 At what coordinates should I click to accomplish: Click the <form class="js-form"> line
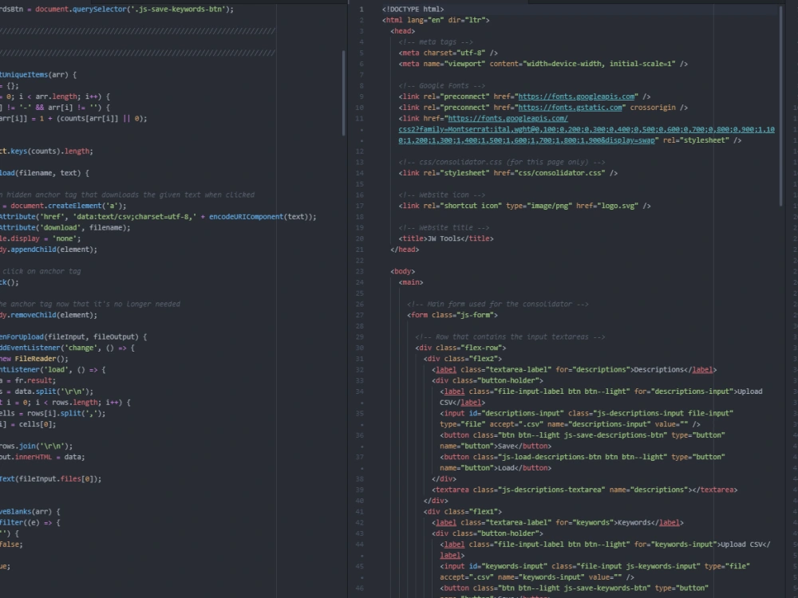pyautogui.click(x=452, y=315)
